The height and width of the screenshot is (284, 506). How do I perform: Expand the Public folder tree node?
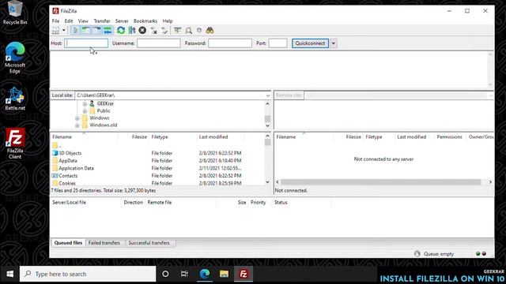tap(85, 110)
